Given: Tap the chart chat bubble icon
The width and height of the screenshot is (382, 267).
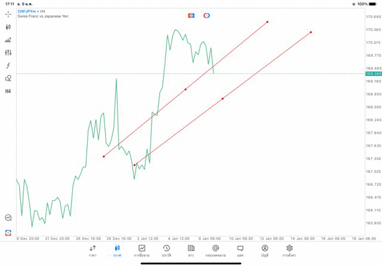Looking at the screenshot, I should click(x=8, y=218).
